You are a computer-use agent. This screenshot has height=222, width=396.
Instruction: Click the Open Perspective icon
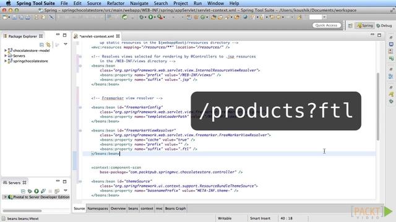(350, 25)
